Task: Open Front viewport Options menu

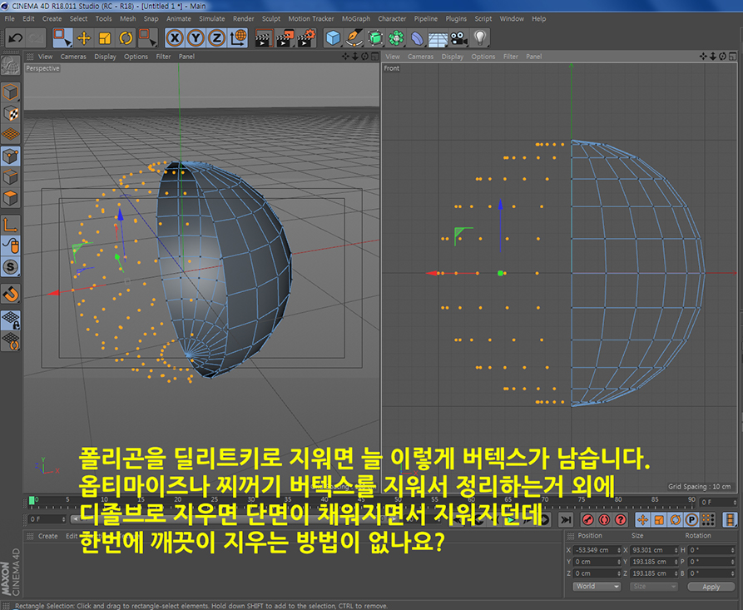Action: pos(483,57)
